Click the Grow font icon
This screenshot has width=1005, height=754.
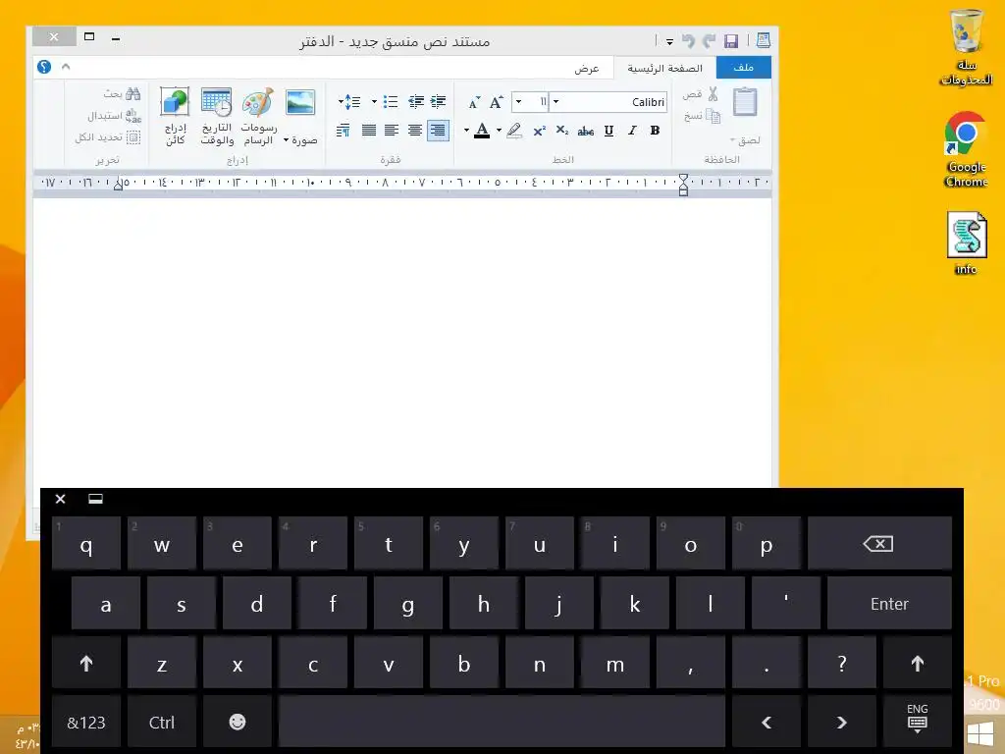pos(496,102)
